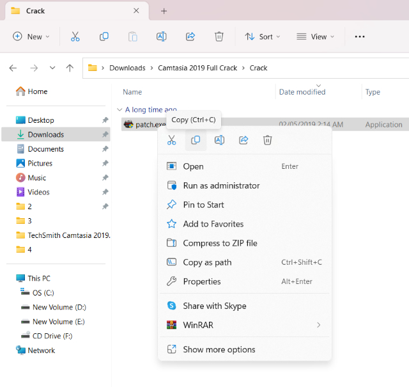Image resolution: width=409 pixels, height=387 pixels.
Task: Open the New dropdown menu
Action: tap(31, 36)
